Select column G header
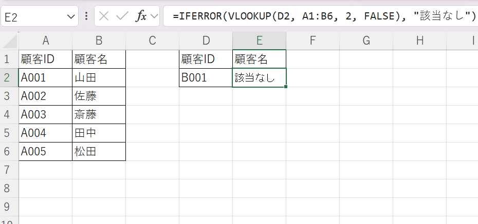The height and width of the screenshot is (224, 478). [366, 40]
